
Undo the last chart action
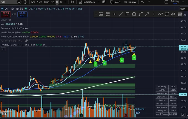pos(142,2)
